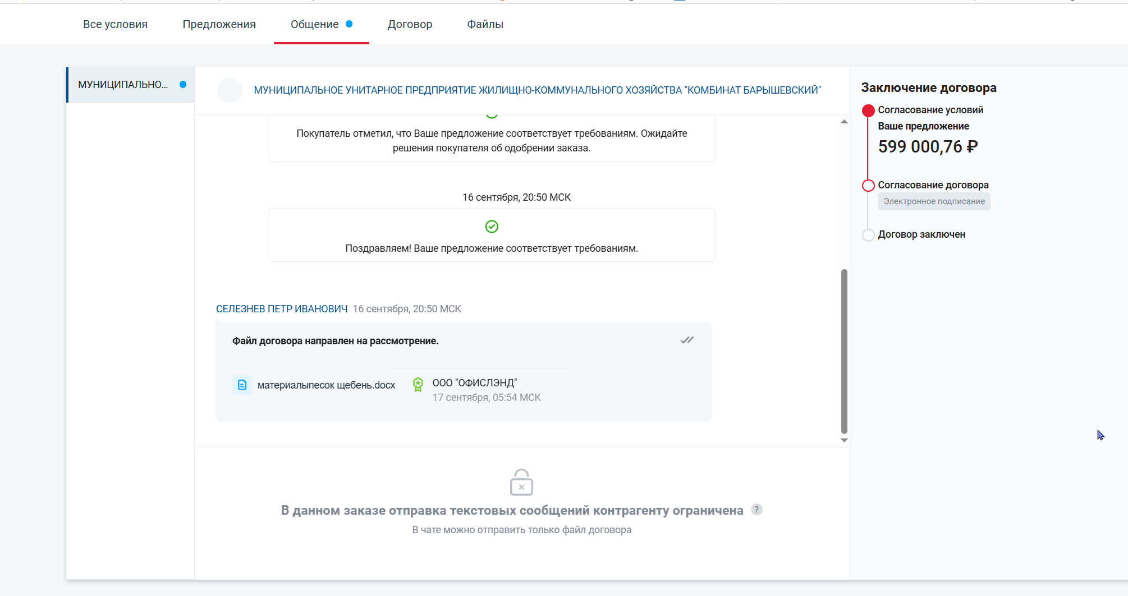Image resolution: width=1128 pixels, height=596 pixels.
Task: Click the green checkmark icon above Поздравляем message
Action: [492, 227]
